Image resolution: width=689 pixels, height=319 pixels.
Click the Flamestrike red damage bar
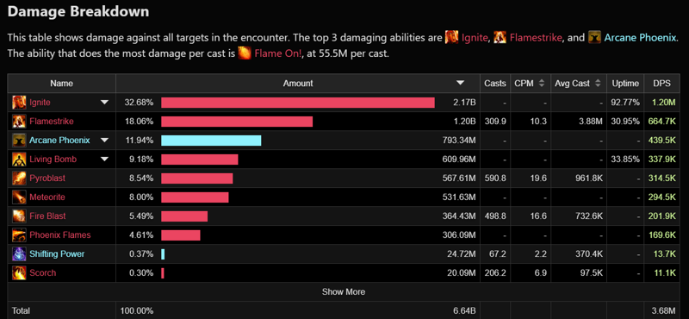pos(237,122)
